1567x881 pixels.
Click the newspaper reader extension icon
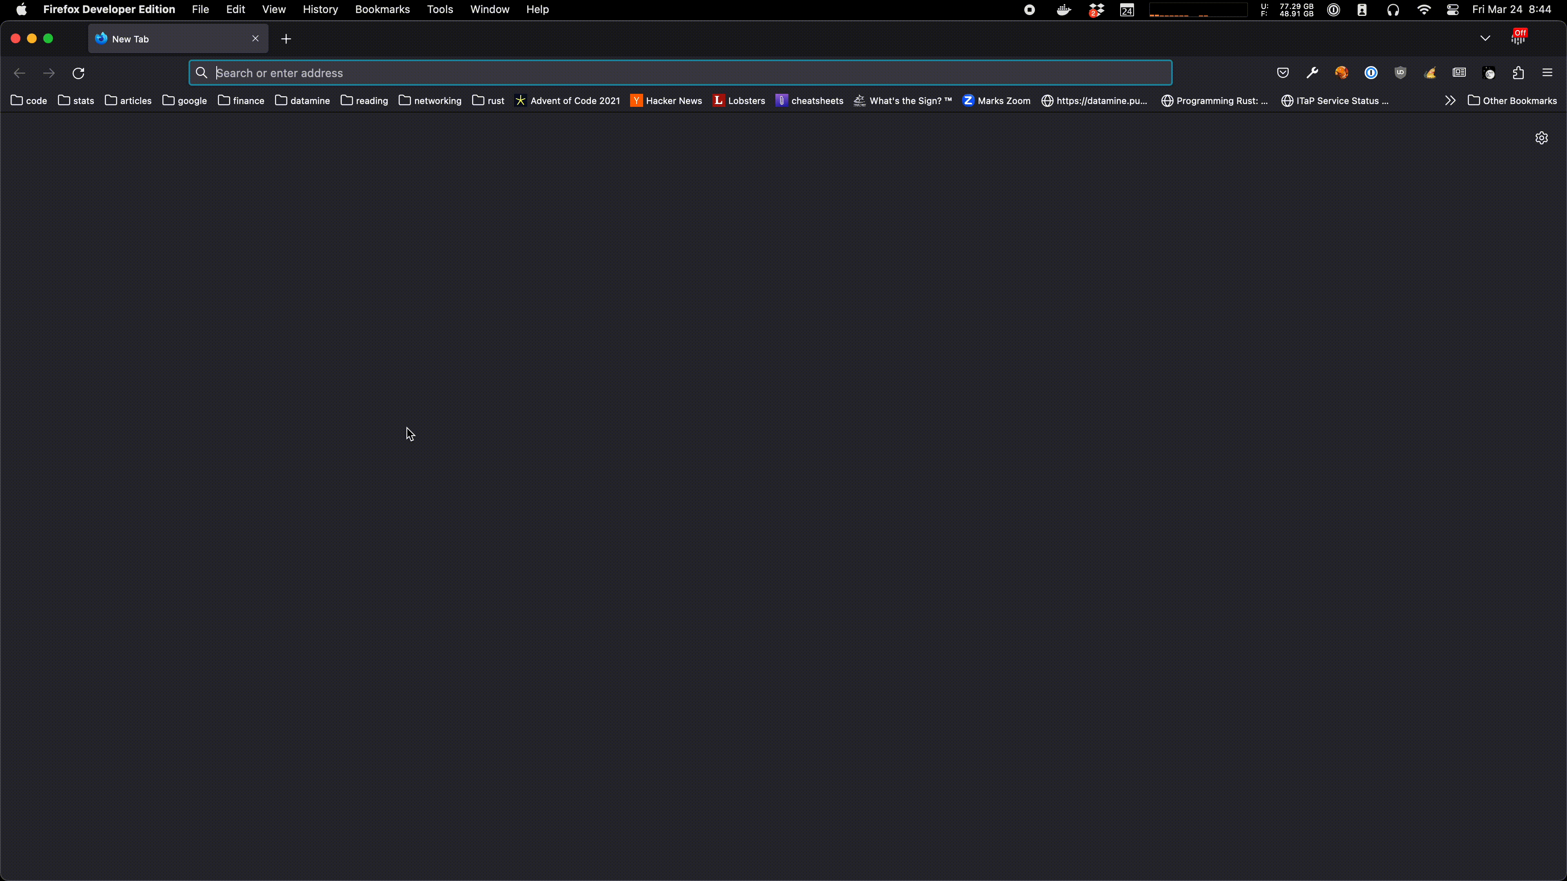[x=1459, y=73]
